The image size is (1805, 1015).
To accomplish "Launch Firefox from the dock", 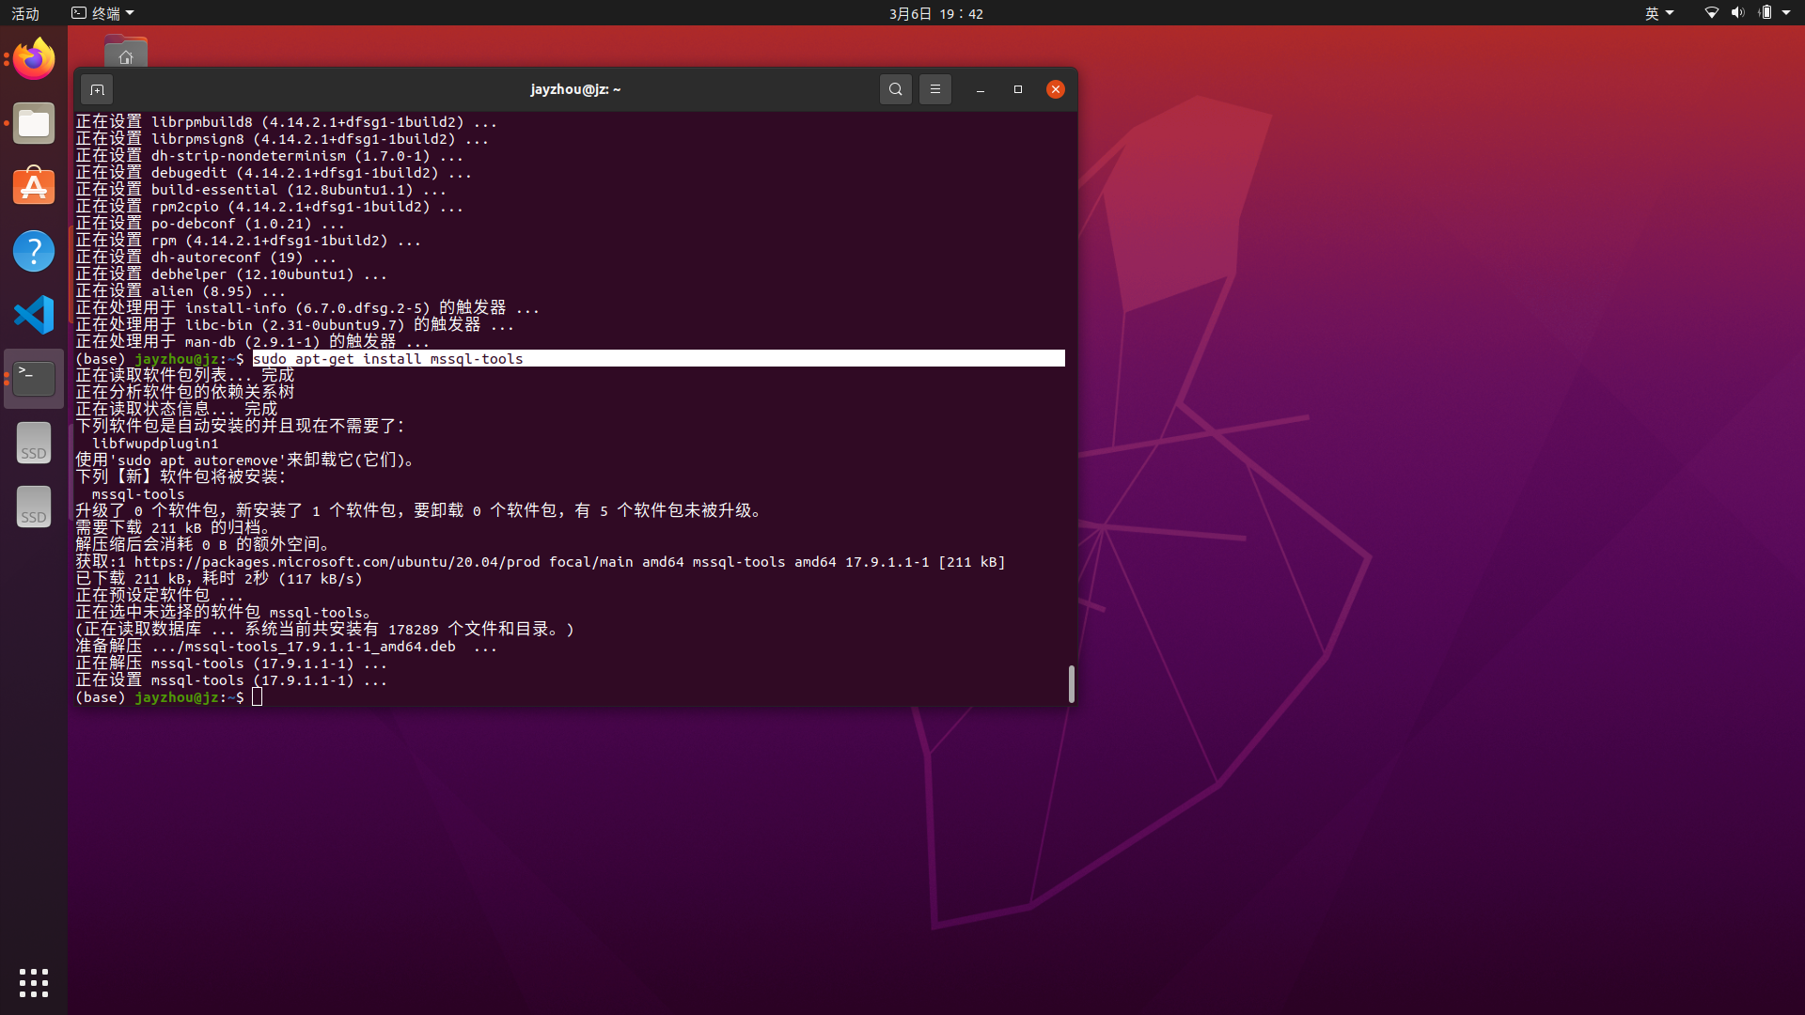I will (x=33, y=58).
